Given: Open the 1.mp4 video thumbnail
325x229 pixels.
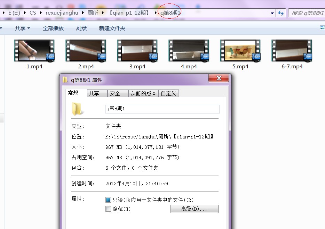Looking at the screenshot, I should pyautogui.click(x=34, y=51).
